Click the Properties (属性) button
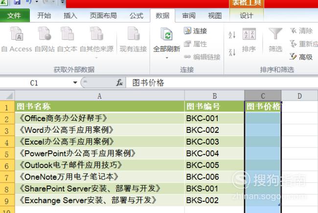The height and width of the screenshot is (213, 318). (196, 44)
